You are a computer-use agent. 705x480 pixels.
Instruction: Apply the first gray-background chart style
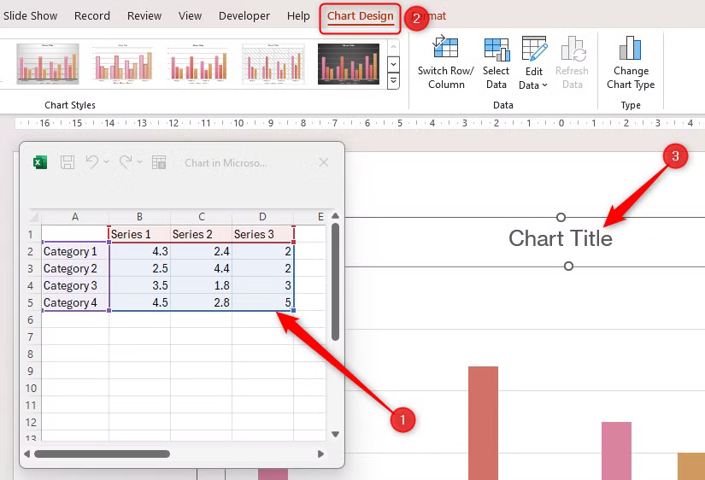pyautogui.click(x=48, y=64)
